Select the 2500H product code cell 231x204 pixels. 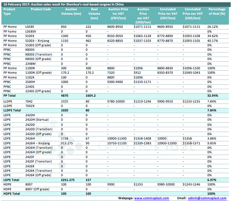point(31,82)
